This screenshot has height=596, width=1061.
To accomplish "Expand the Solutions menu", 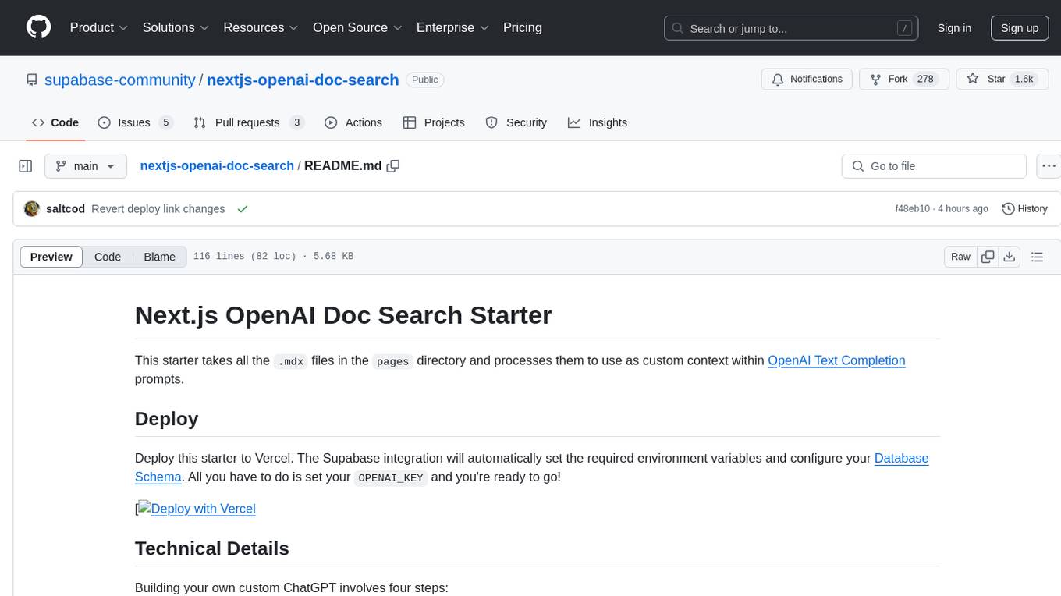I will pyautogui.click(x=176, y=27).
